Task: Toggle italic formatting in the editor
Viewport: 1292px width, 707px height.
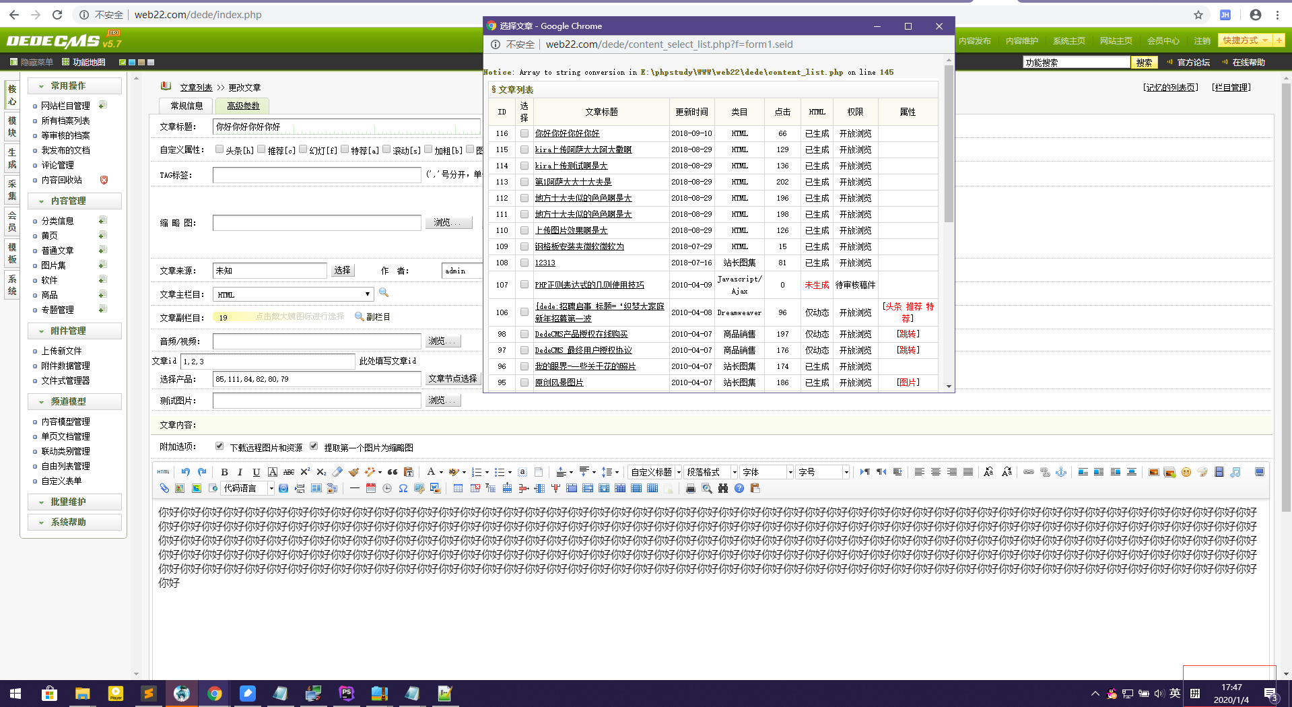Action: 240,472
